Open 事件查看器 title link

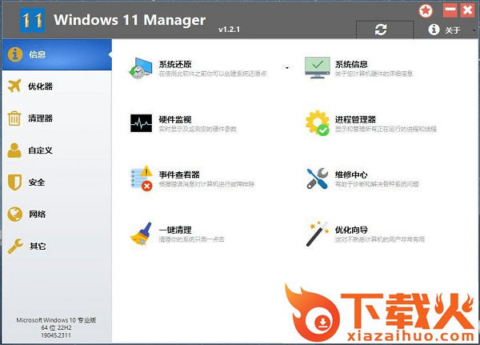tap(179, 175)
